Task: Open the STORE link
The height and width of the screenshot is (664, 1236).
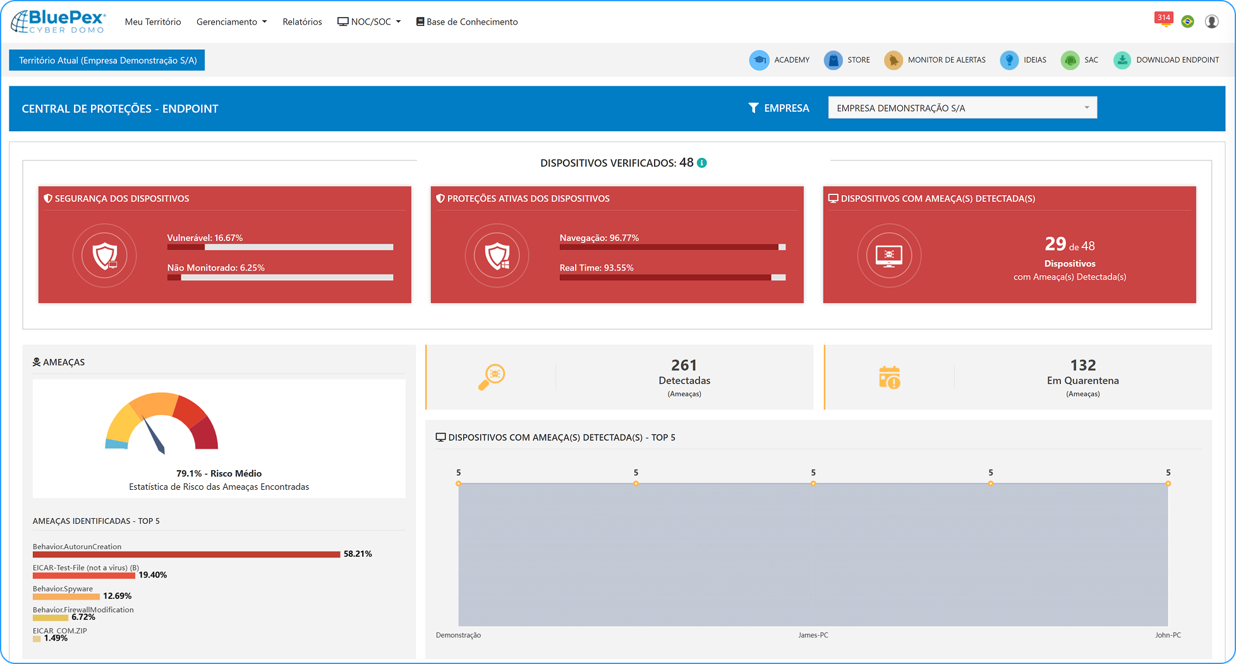Action: [859, 60]
